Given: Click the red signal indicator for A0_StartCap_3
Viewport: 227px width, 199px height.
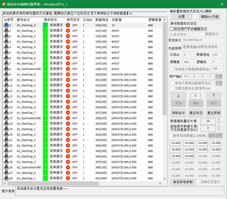Looking at the screenshot, I should coord(68,42).
